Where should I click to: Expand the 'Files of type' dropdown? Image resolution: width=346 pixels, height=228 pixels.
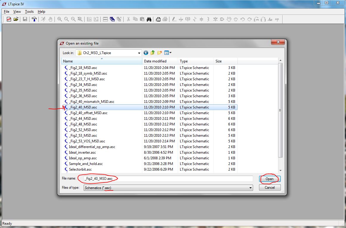(x=250, y=188)
